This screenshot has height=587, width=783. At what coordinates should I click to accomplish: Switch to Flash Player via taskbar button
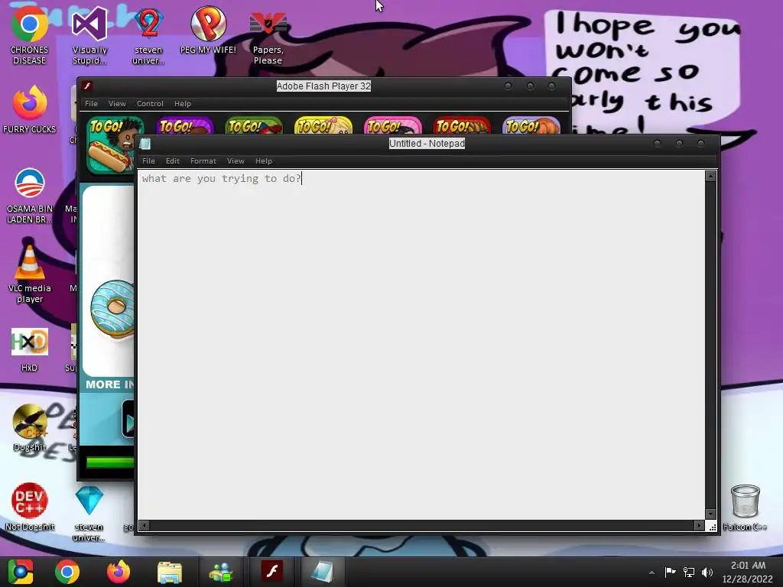(x=272, y=571)
